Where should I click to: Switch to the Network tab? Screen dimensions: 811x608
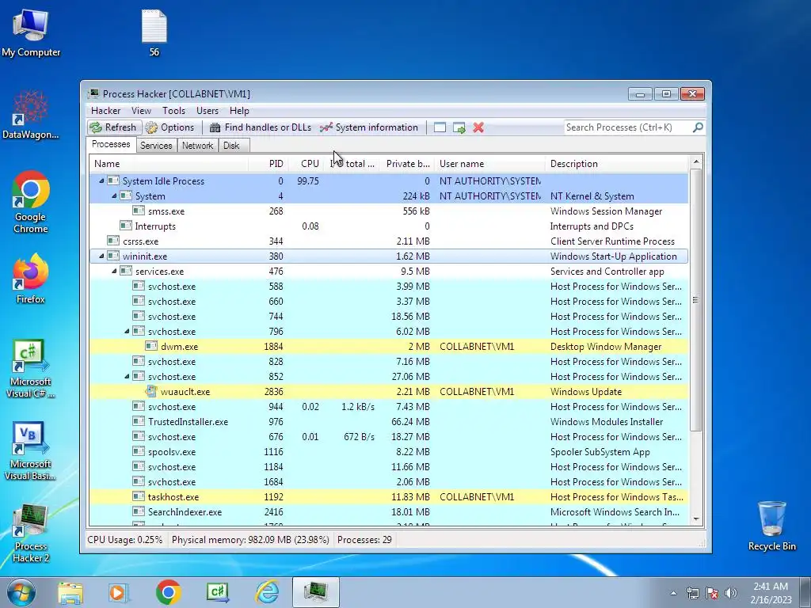click(197, 146)
